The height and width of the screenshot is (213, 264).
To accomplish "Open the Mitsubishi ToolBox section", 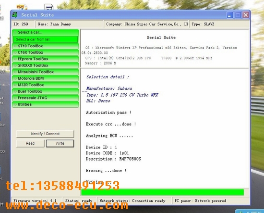I will click(x=46, y=72).
